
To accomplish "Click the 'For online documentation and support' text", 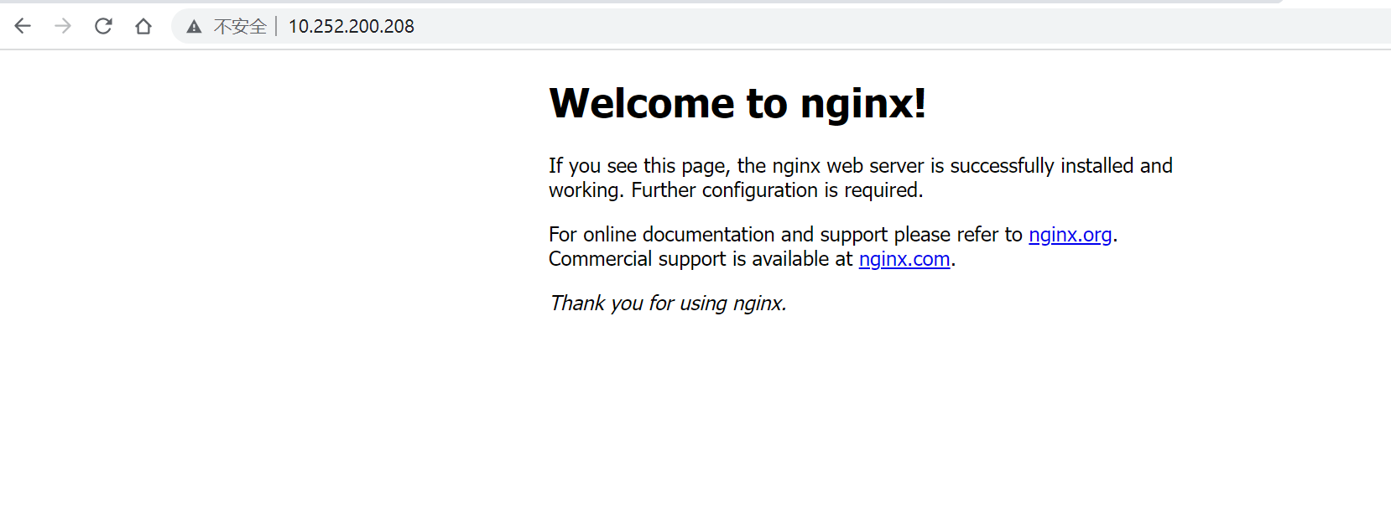I will (718, 235).
